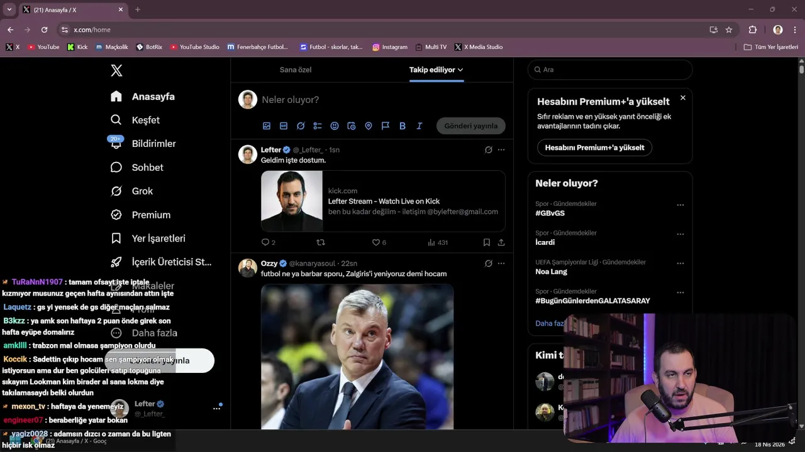Image resolution: width=805 pixels, height=452 pixels.
Task: Share Lefter's post
Action: click(501, 242)
